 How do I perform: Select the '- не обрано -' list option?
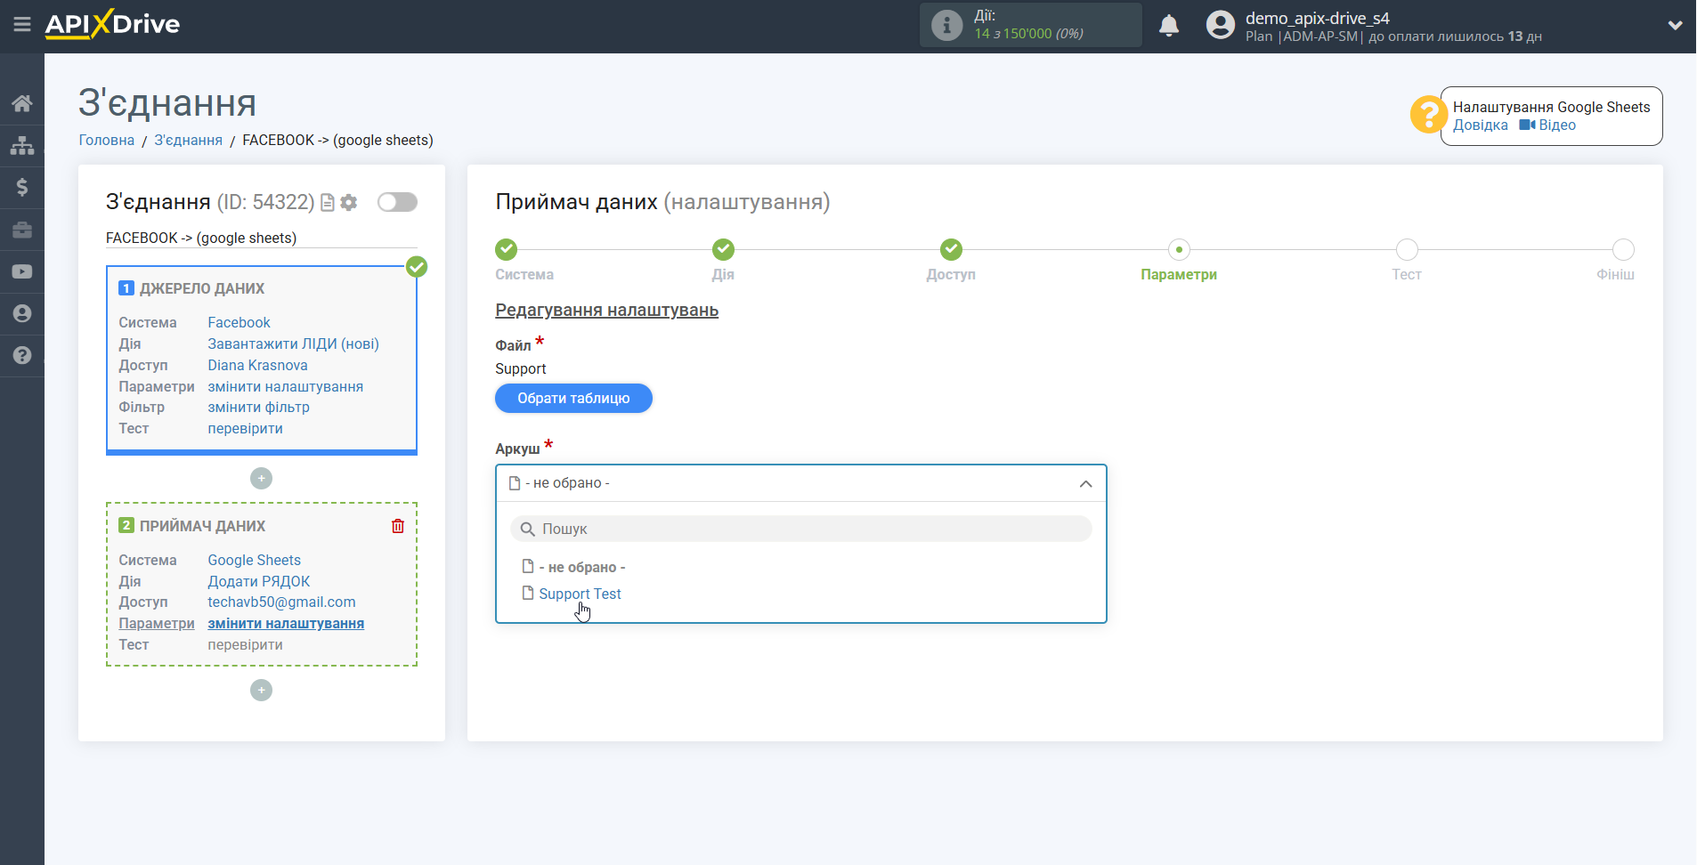tap(582, 568)
